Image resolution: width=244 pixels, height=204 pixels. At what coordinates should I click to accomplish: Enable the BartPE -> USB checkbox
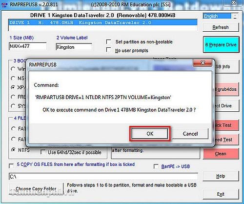(156, 166)
